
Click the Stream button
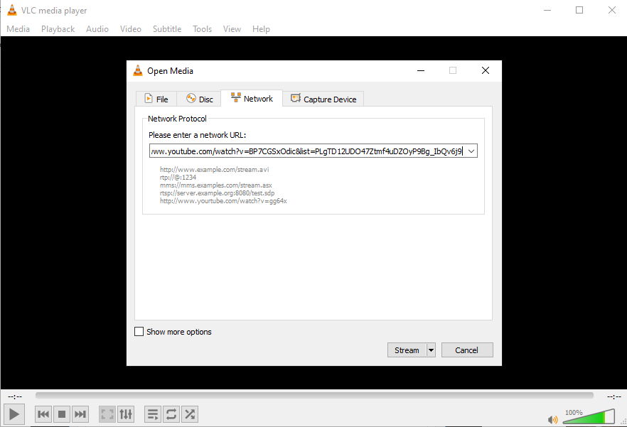pyautogui.click(x=407, y=350)
